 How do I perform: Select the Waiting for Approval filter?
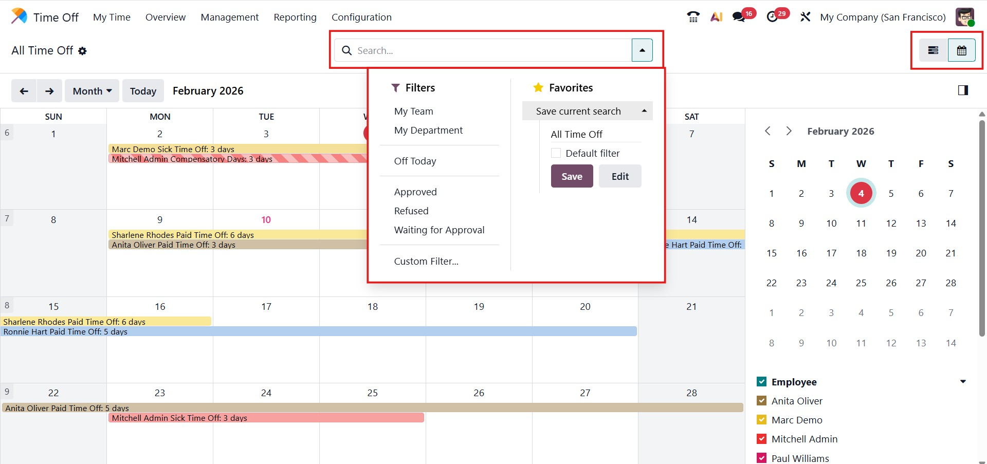pyautogui.click(x=439, y=230)
